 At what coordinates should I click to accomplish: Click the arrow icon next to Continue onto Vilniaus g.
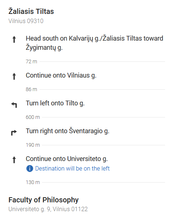(14, 76)
